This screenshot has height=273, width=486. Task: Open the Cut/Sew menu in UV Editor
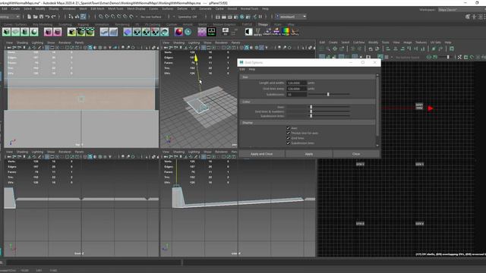[359, 42]
